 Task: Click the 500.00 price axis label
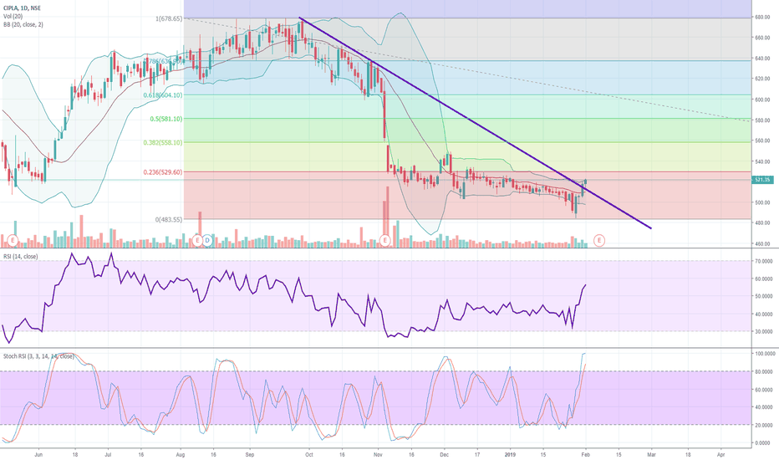click(762, 203)
